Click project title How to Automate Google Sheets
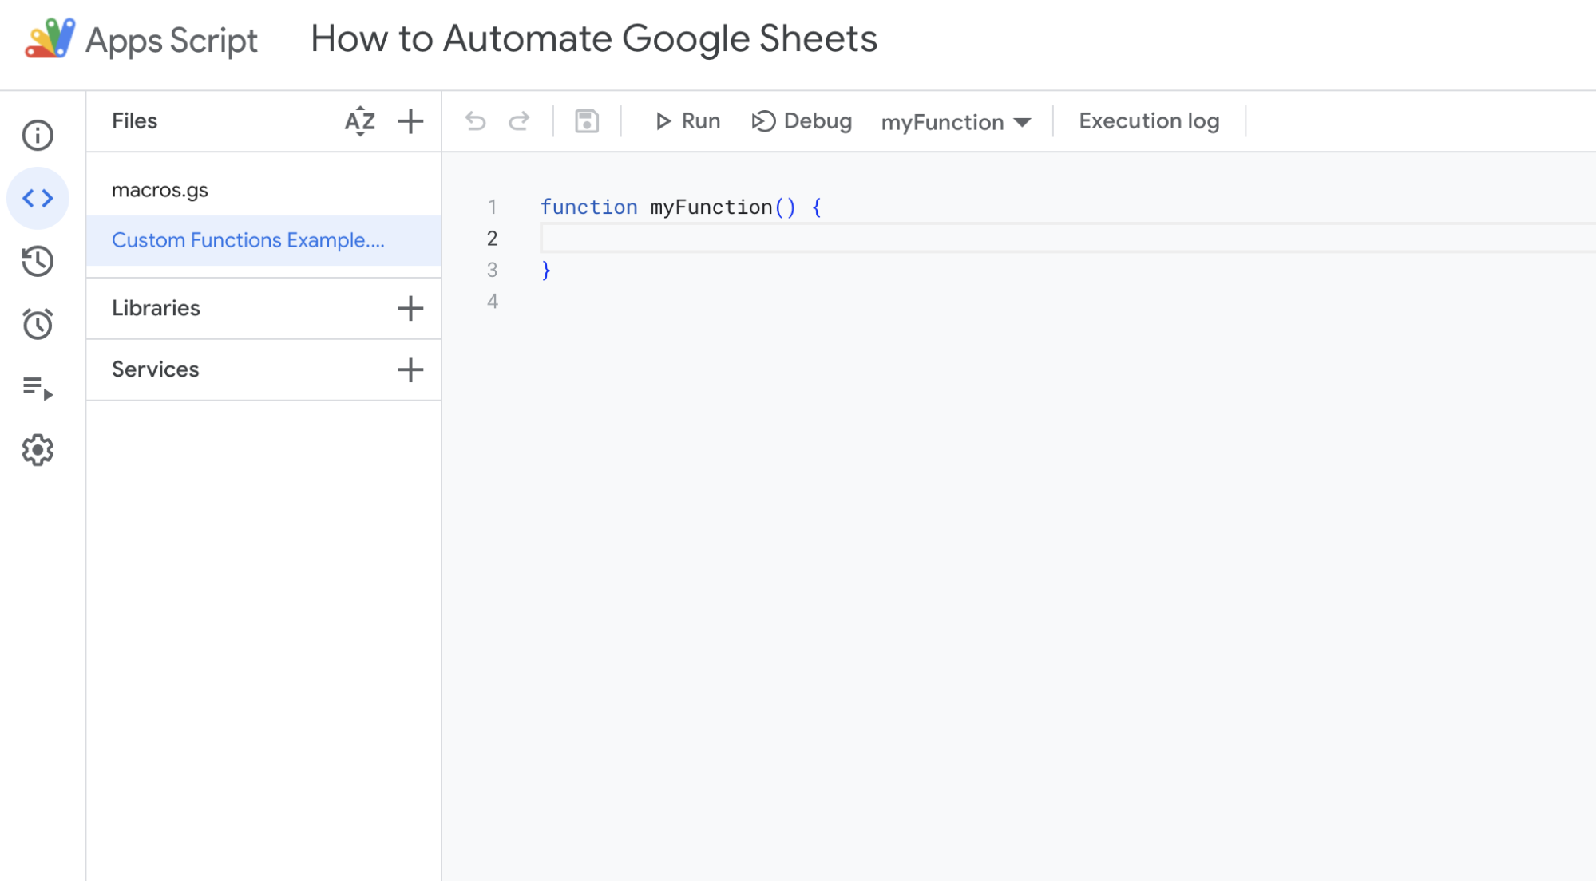 (x=593, y=38)
